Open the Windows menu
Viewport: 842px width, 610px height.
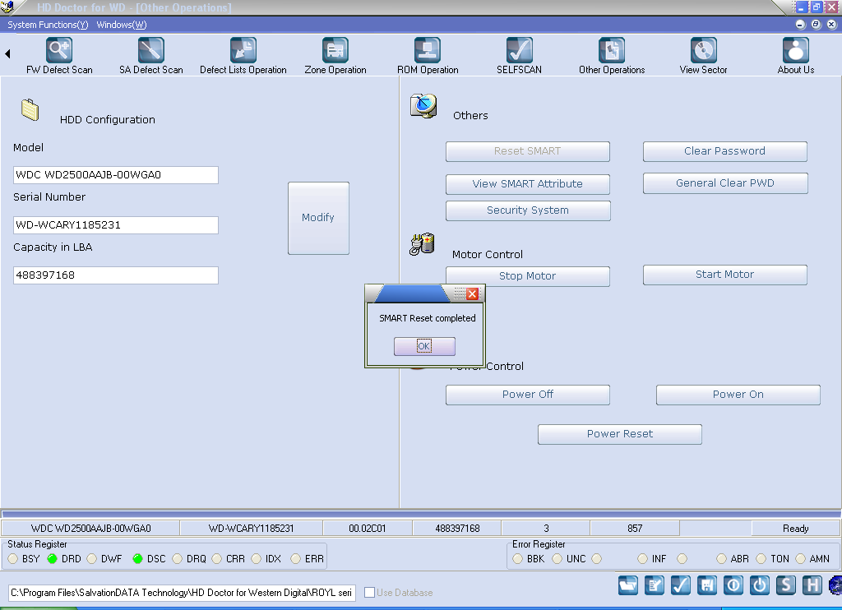122,25
